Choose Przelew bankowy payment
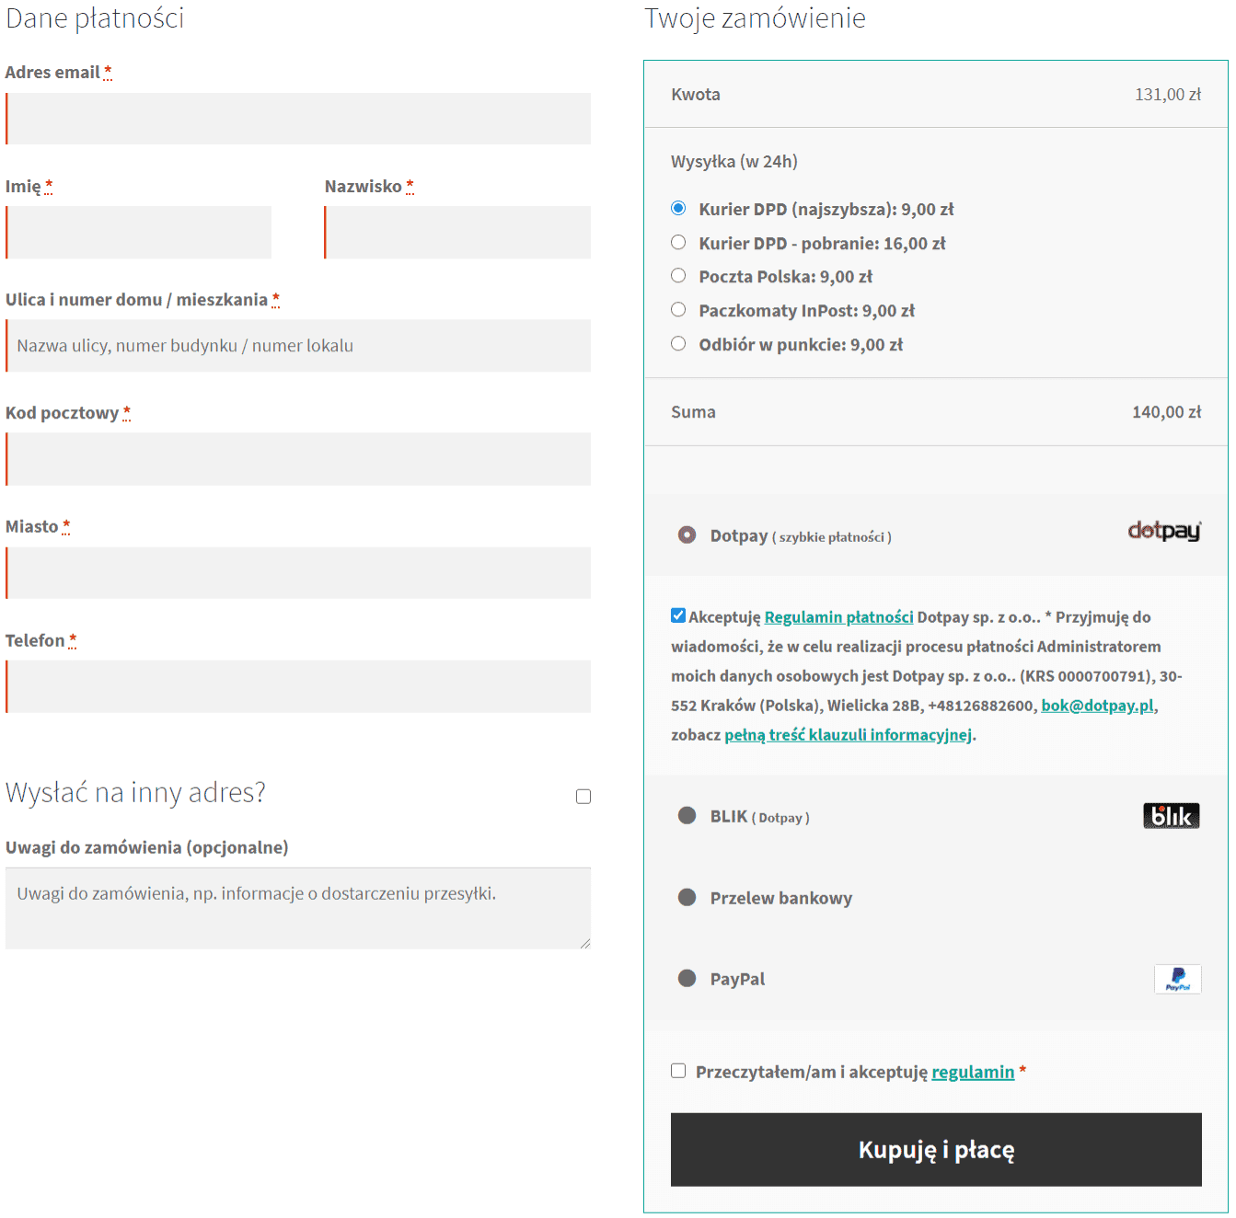The image size is (1236, 1218). point(687,897)
